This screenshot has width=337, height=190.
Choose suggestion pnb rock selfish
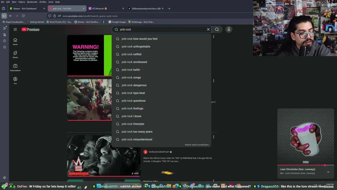coord(161,54)
